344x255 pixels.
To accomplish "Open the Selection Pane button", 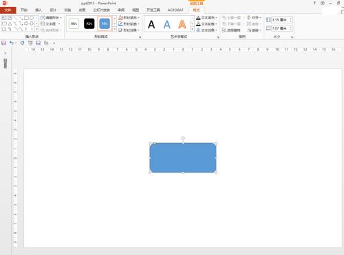I will (231, 30).
